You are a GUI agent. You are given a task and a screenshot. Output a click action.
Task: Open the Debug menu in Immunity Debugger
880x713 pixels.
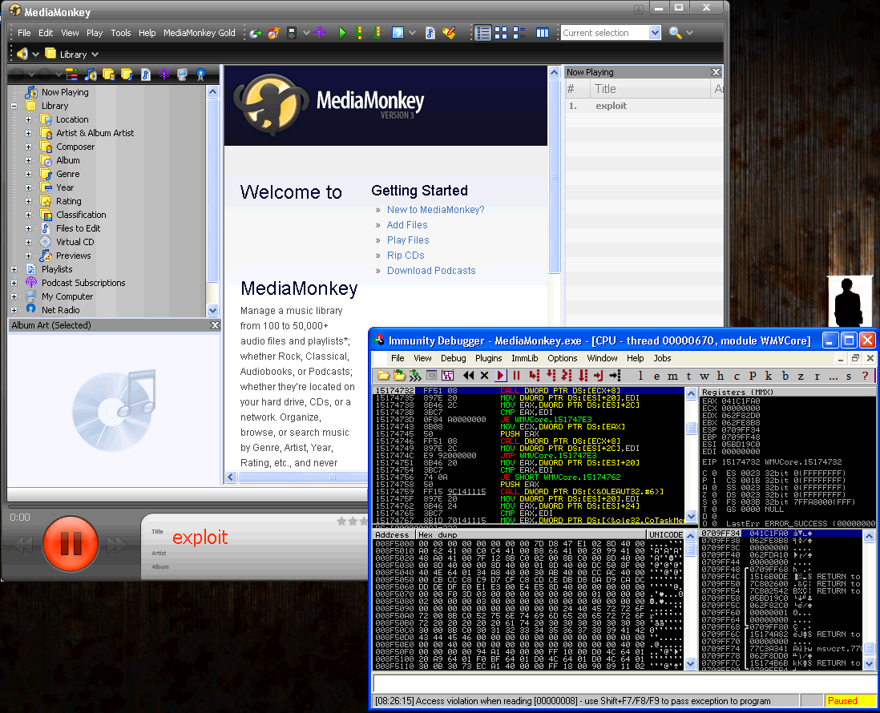453,358
